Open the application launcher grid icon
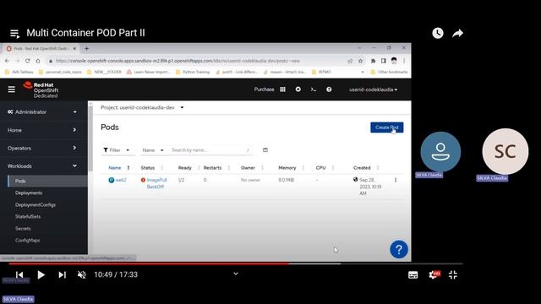The height and width of the screenshot is (304, 541). [282, 90]
